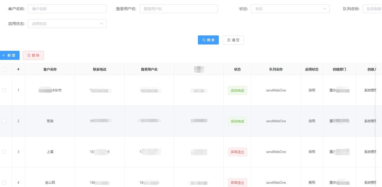Image resolution: width=382 pixels, height=187 pixels.
Task: Click the search button with magnifier icon
Action: (x=208, y=40)
